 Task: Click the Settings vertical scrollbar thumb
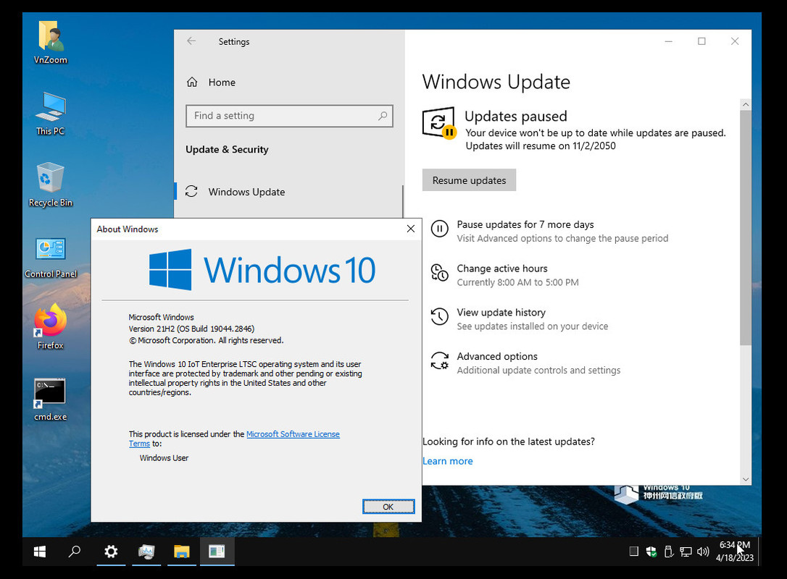click(x=746, y=227)
